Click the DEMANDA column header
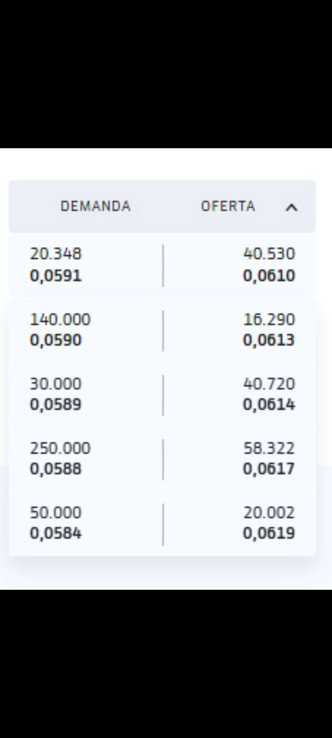 pos(96,206)
